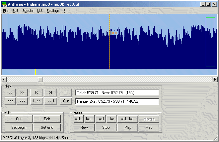This screenshot has width=219, height=142.
Task: Click the Edit button in Edit group
Action: click(x=47, y=119)
